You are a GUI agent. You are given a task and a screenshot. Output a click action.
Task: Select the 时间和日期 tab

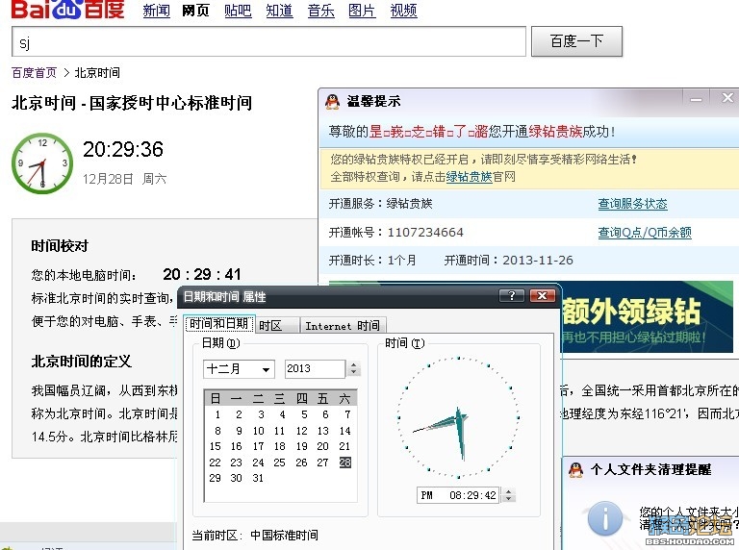coord(219,323)
